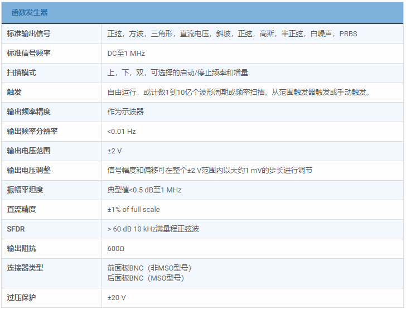Click the 600Ω output impedance value
The height and width of the screenshot is (309, 406).
click(116, 248)
